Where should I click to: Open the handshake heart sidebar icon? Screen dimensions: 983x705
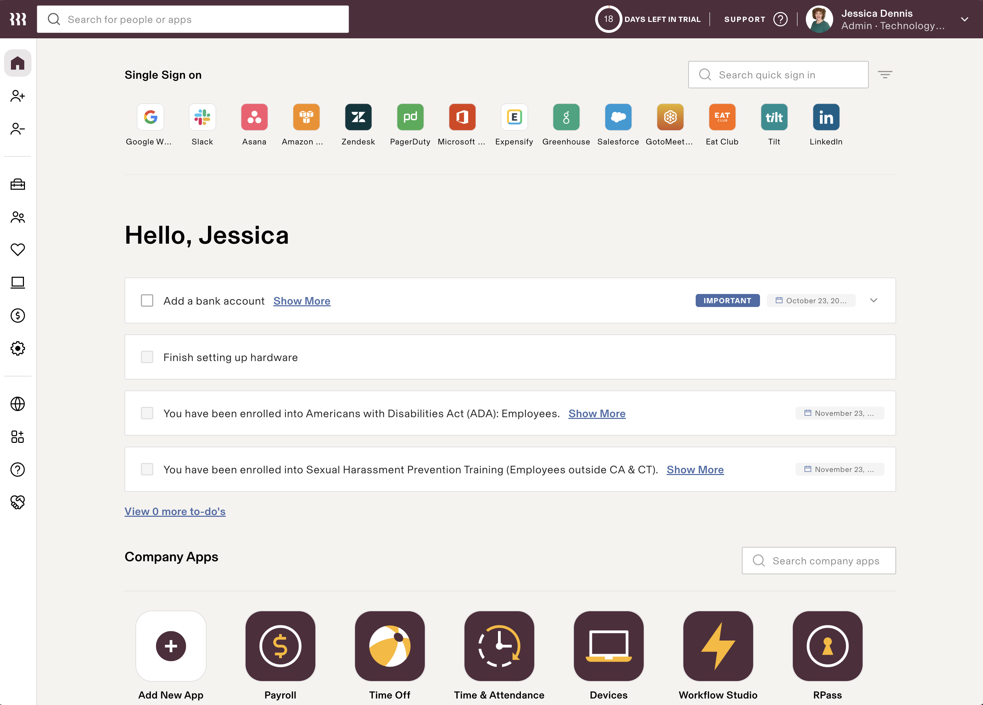(x=18, y=502)
